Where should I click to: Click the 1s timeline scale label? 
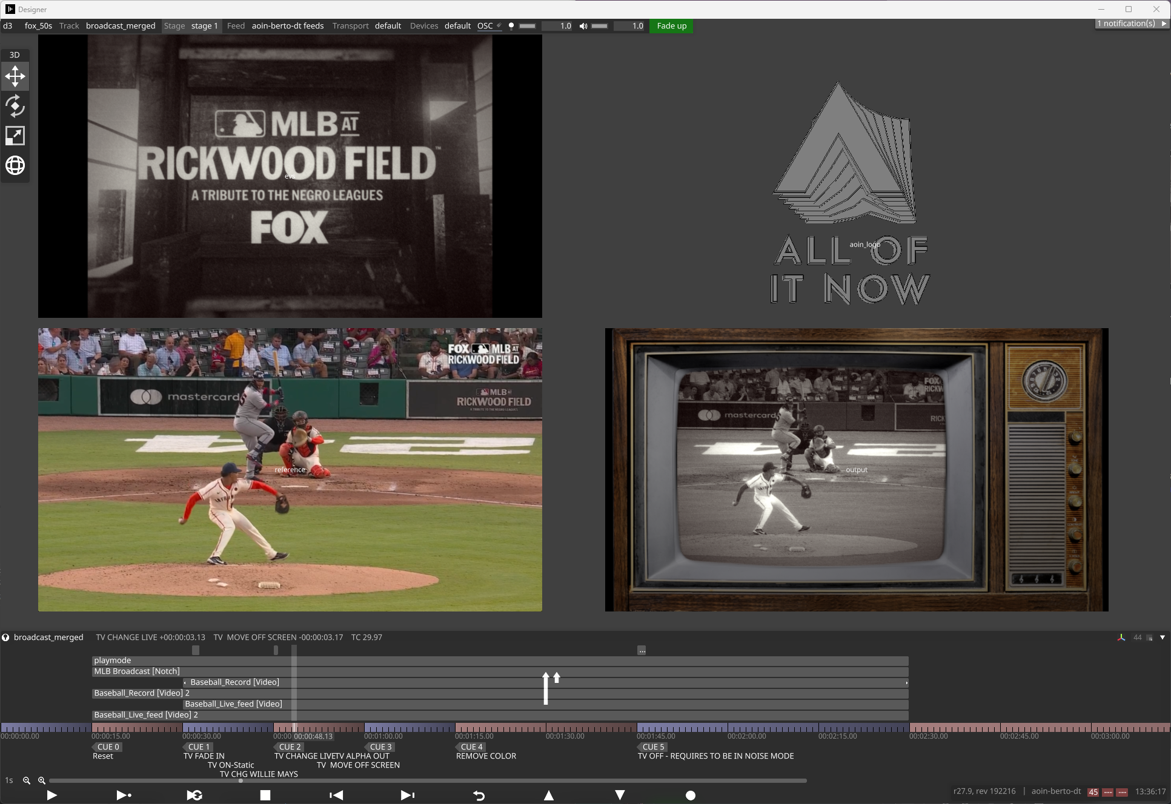point(9,780)
